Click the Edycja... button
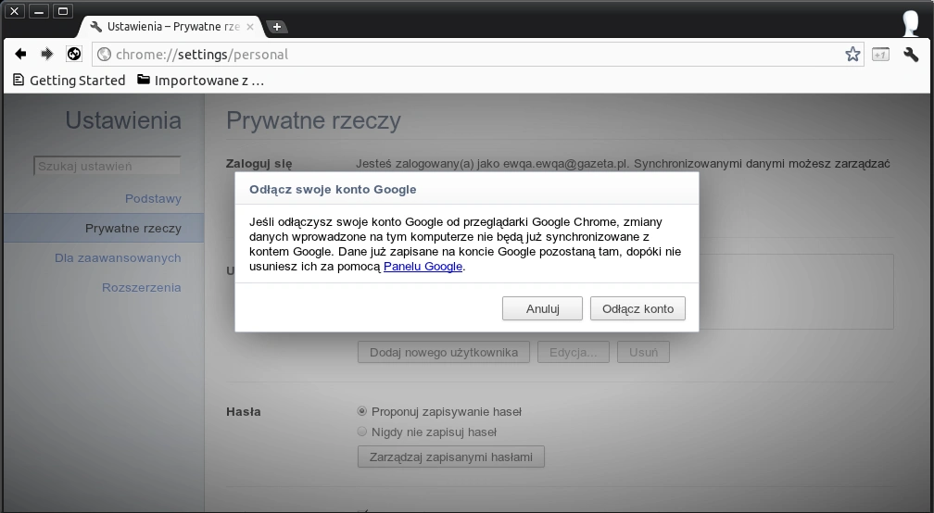 573,352
